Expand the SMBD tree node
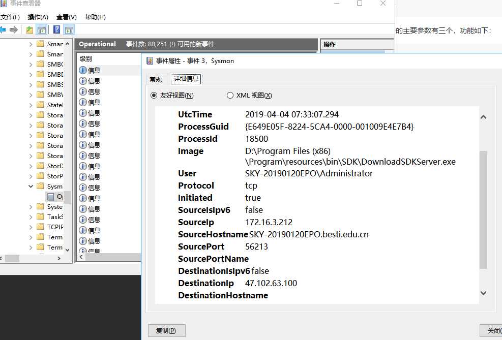Image resolution: width=502 pixels, height=340 pixels. pos(31,75)
